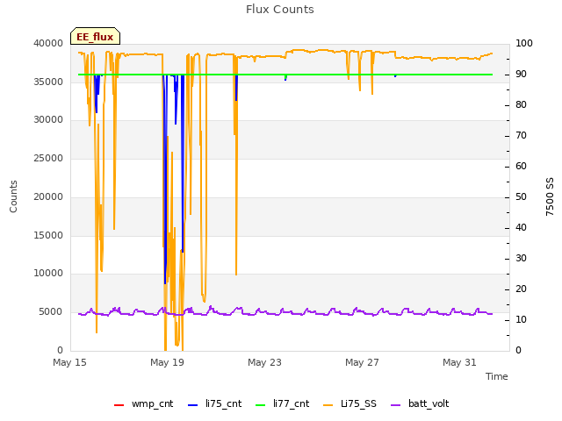Click the 5000 Counts axis label

(x=51, y=312)
